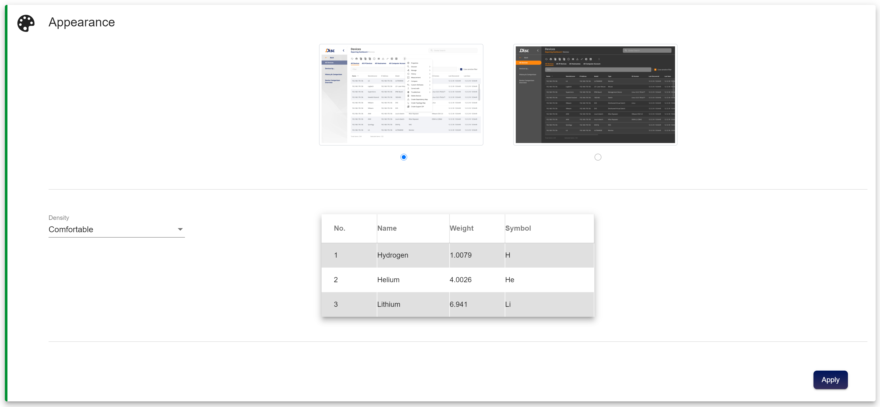The width and height of the screenshot is (880, 407).
Task: Click the Weight column header
Action: pyautogui.click(x=461, y=228)
